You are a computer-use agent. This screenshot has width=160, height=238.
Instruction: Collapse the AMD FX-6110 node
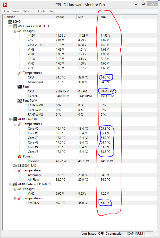[10, 120]
